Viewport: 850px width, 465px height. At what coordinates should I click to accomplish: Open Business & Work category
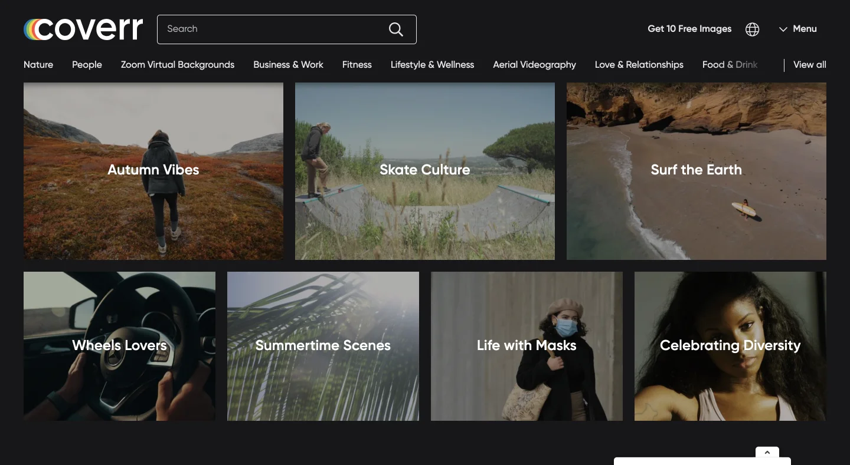(x=288, y=65)
